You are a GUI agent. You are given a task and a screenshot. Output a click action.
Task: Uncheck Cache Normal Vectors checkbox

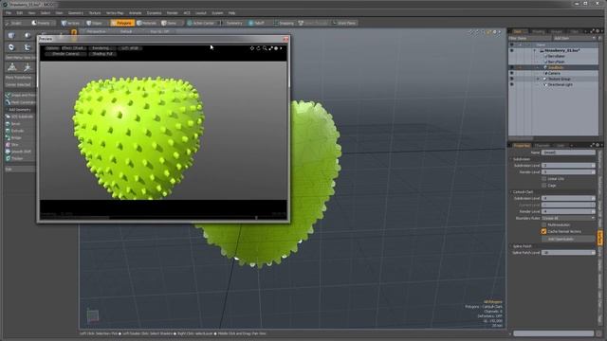pos(543,231)
